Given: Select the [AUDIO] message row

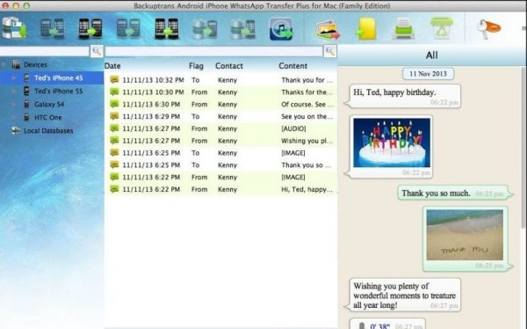Looking at the screenshot, I should [220, 128].
